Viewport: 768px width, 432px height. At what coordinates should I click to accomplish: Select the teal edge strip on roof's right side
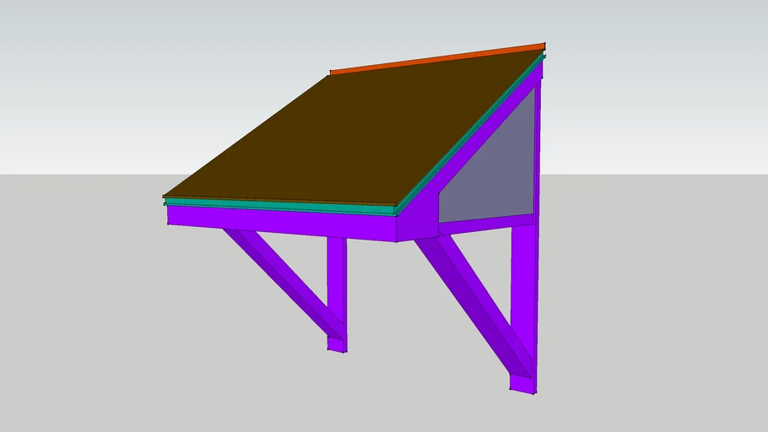[x=473, y=133]
